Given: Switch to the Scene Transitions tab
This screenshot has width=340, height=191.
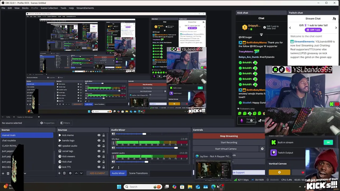Looking at the screenshot, I should click(x=138, y=173).
